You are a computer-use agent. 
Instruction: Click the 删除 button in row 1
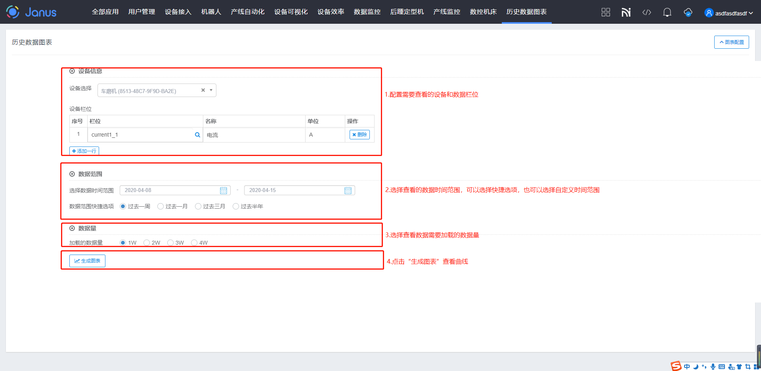tap(359, 135)
